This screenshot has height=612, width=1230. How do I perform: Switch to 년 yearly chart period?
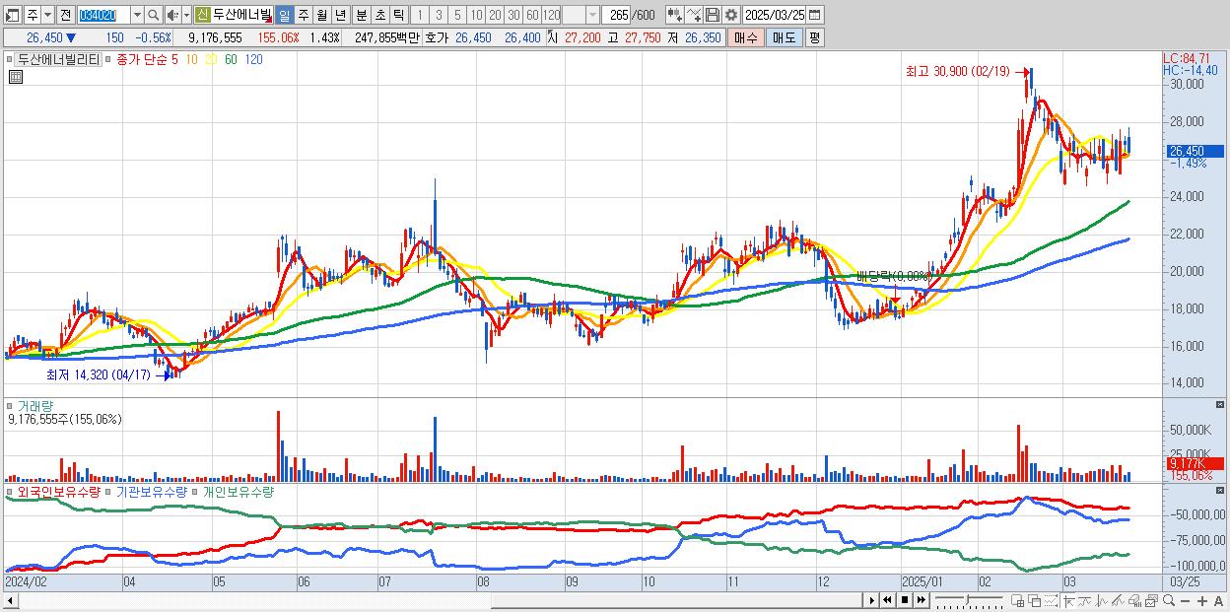click(340, 15)
